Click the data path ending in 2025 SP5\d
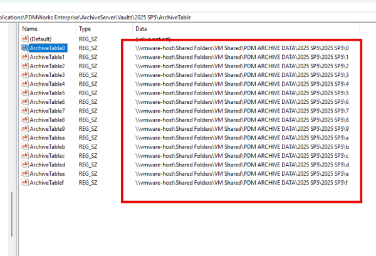 [x=242, y=165]
